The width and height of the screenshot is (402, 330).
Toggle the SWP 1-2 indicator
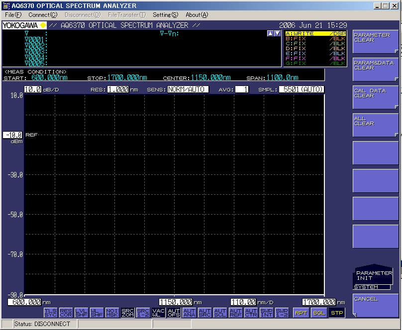pos(282,313)
